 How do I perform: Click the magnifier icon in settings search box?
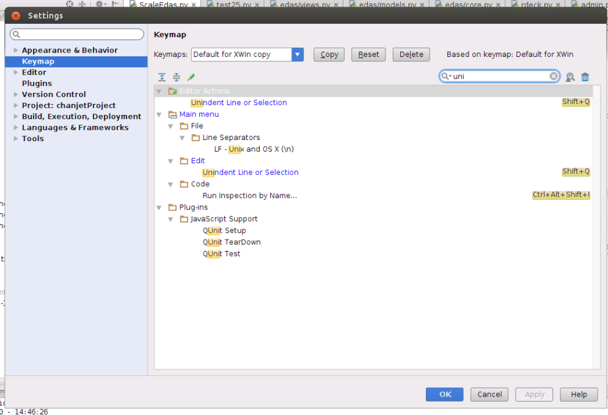(16, 34)
